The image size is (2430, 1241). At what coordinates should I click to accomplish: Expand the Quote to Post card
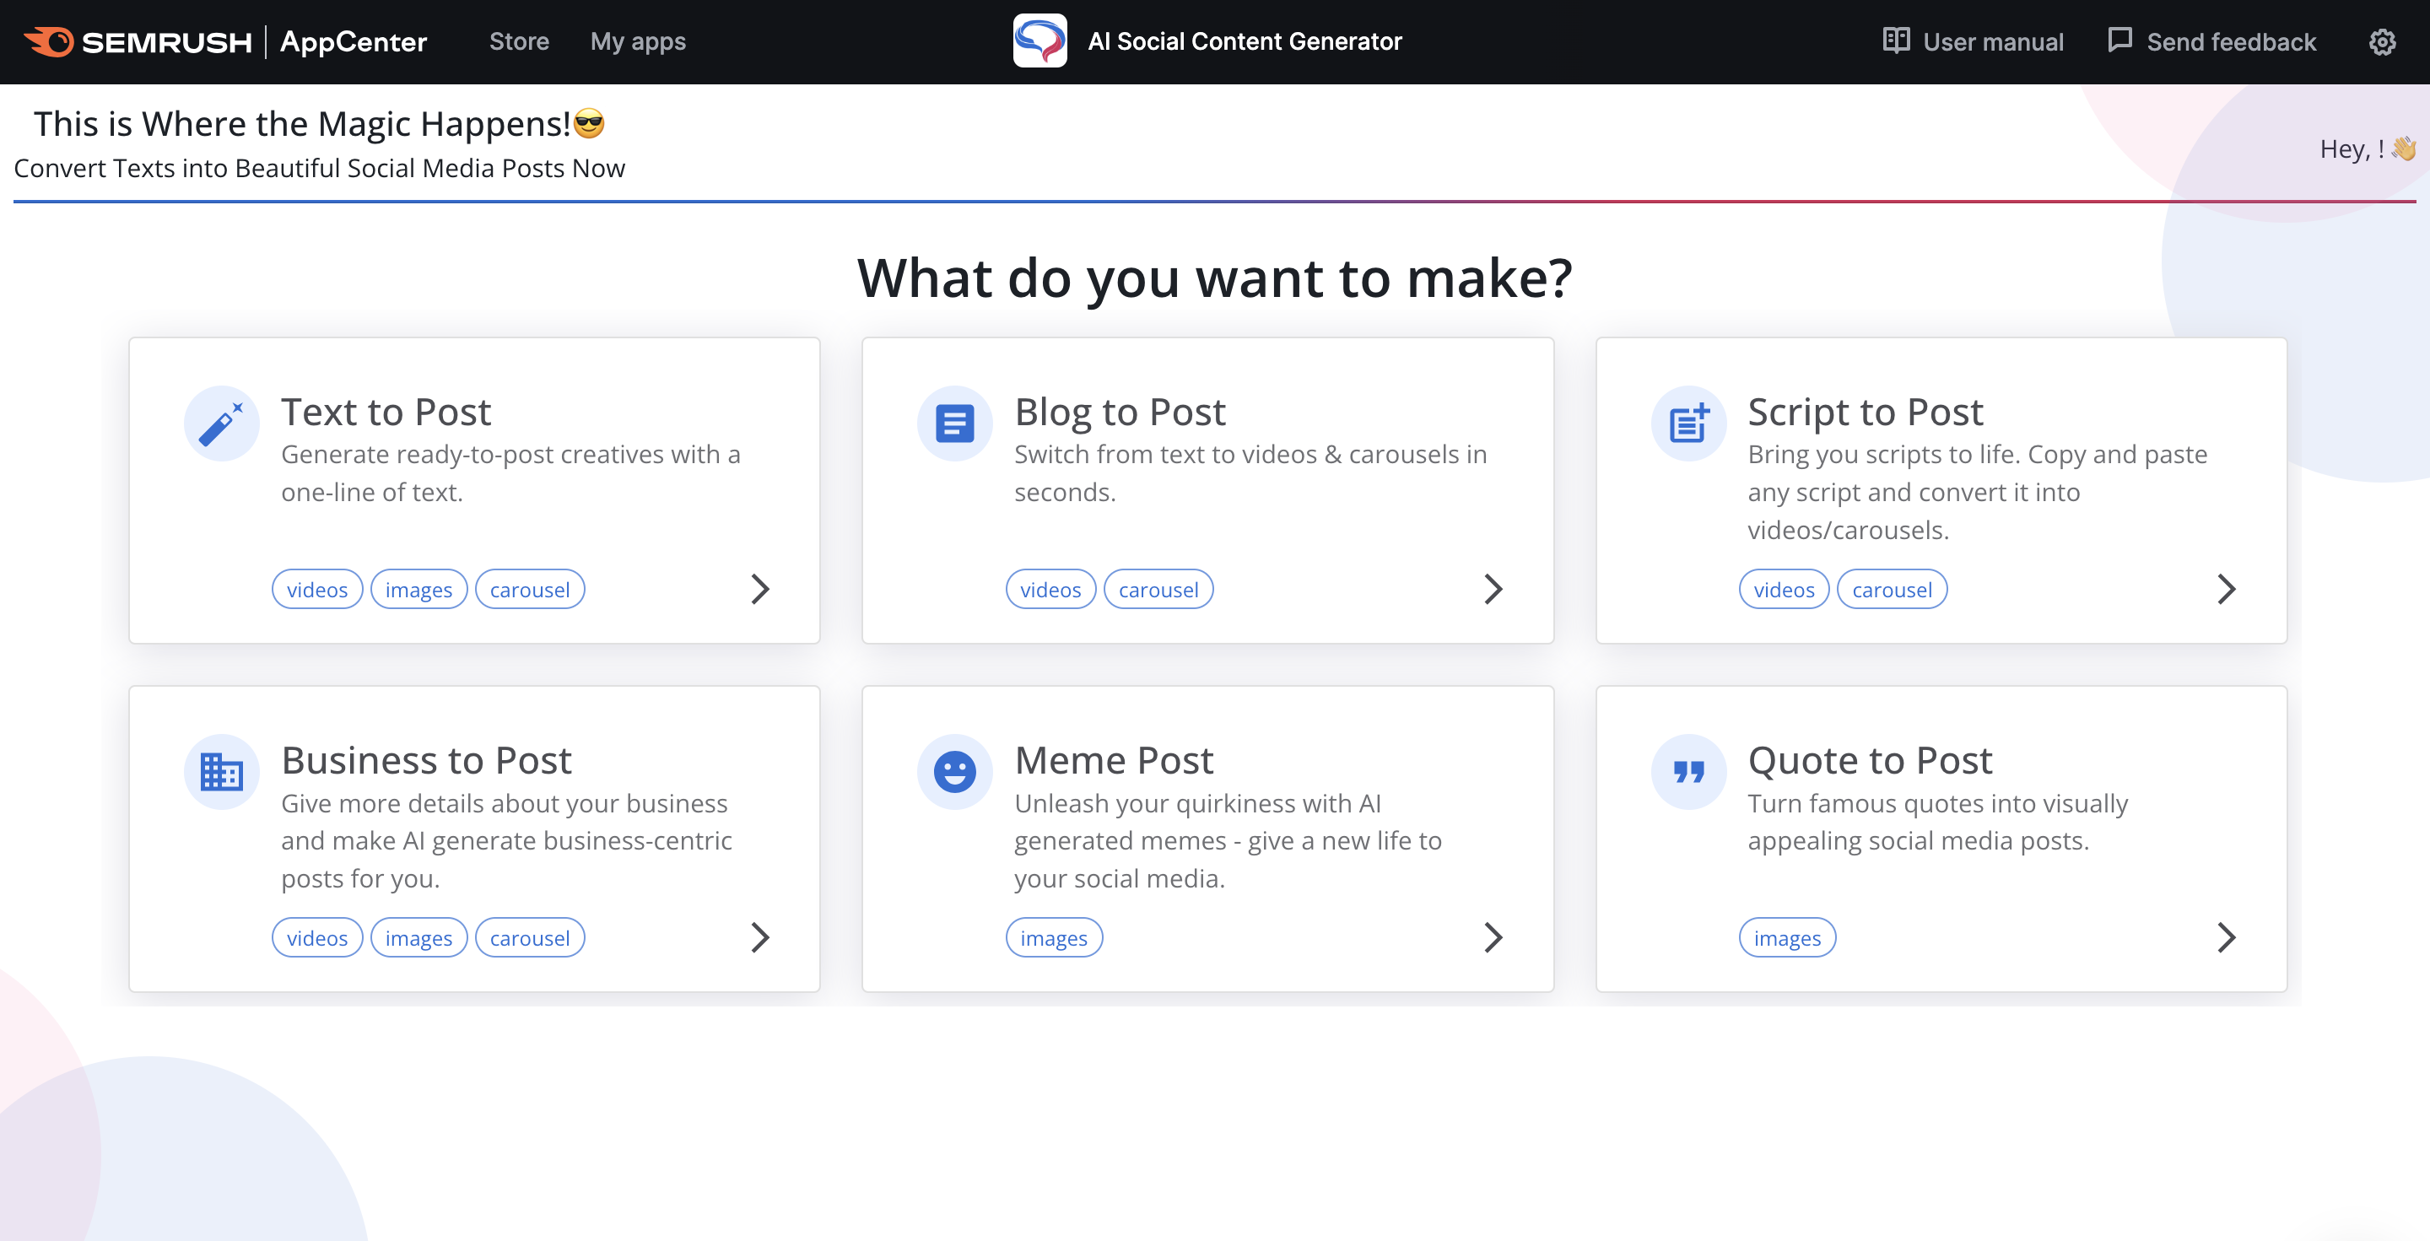(2226, 937)
